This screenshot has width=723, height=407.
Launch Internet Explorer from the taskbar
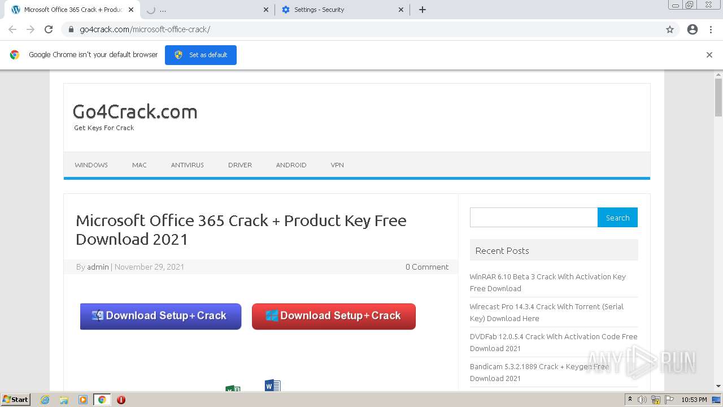[x=45, y=400]
